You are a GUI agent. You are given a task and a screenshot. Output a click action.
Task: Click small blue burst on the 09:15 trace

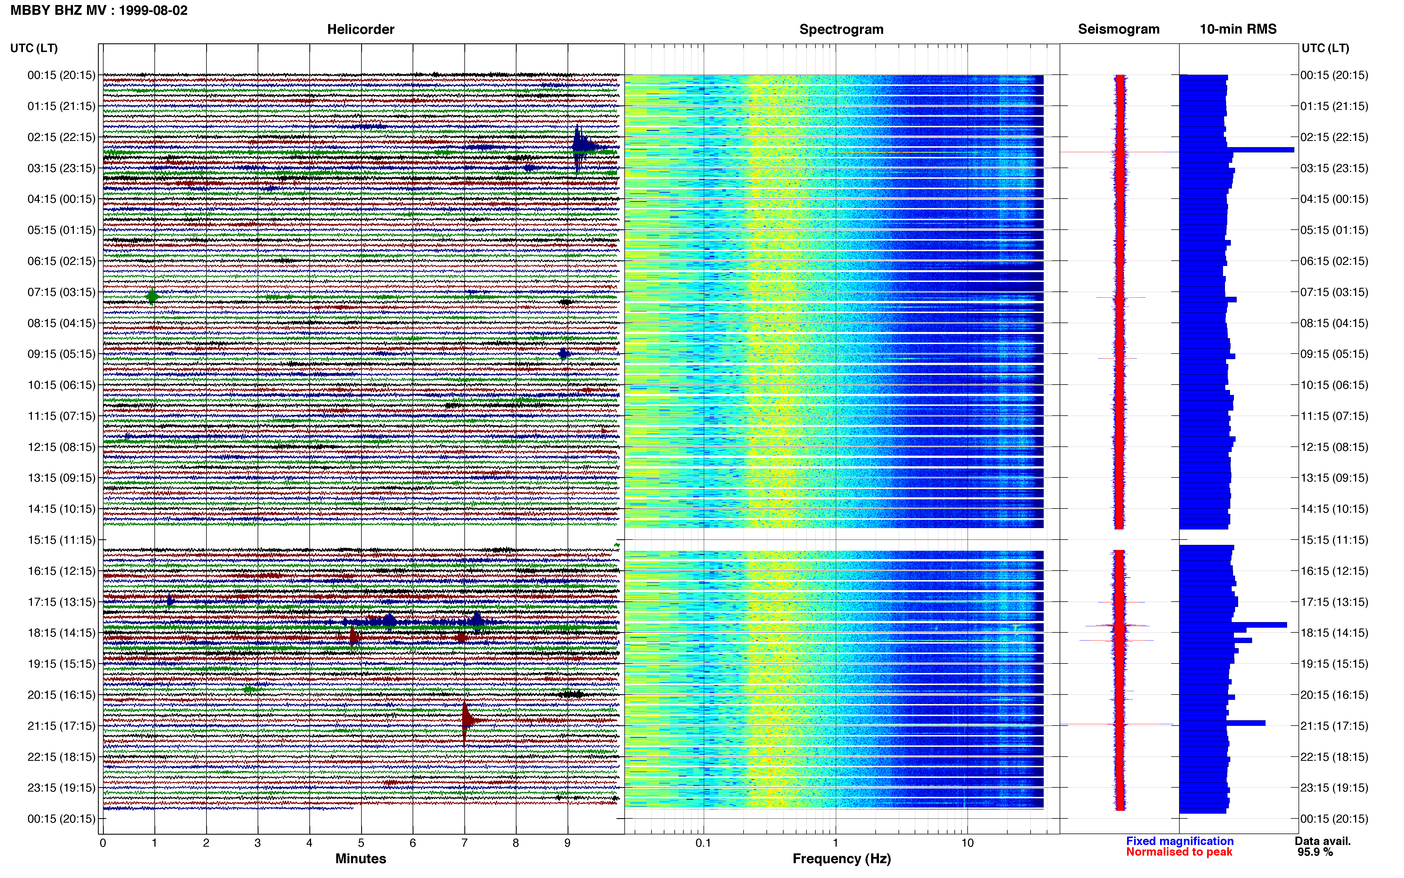(563, 354)
